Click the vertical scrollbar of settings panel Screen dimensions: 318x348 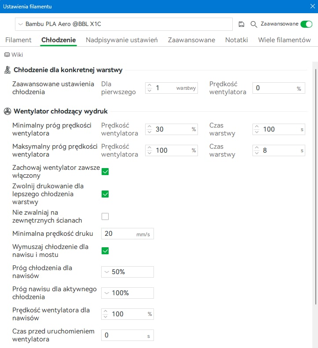(315, 187)
